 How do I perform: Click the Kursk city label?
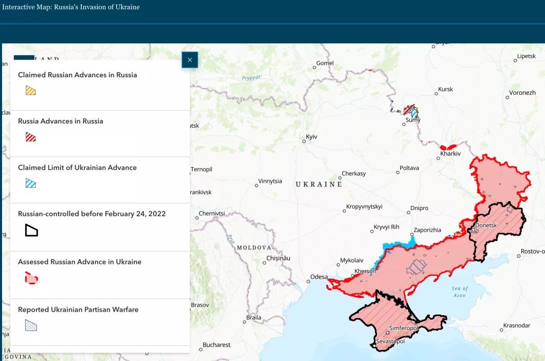pyautogui.click(x=445, y=89)
